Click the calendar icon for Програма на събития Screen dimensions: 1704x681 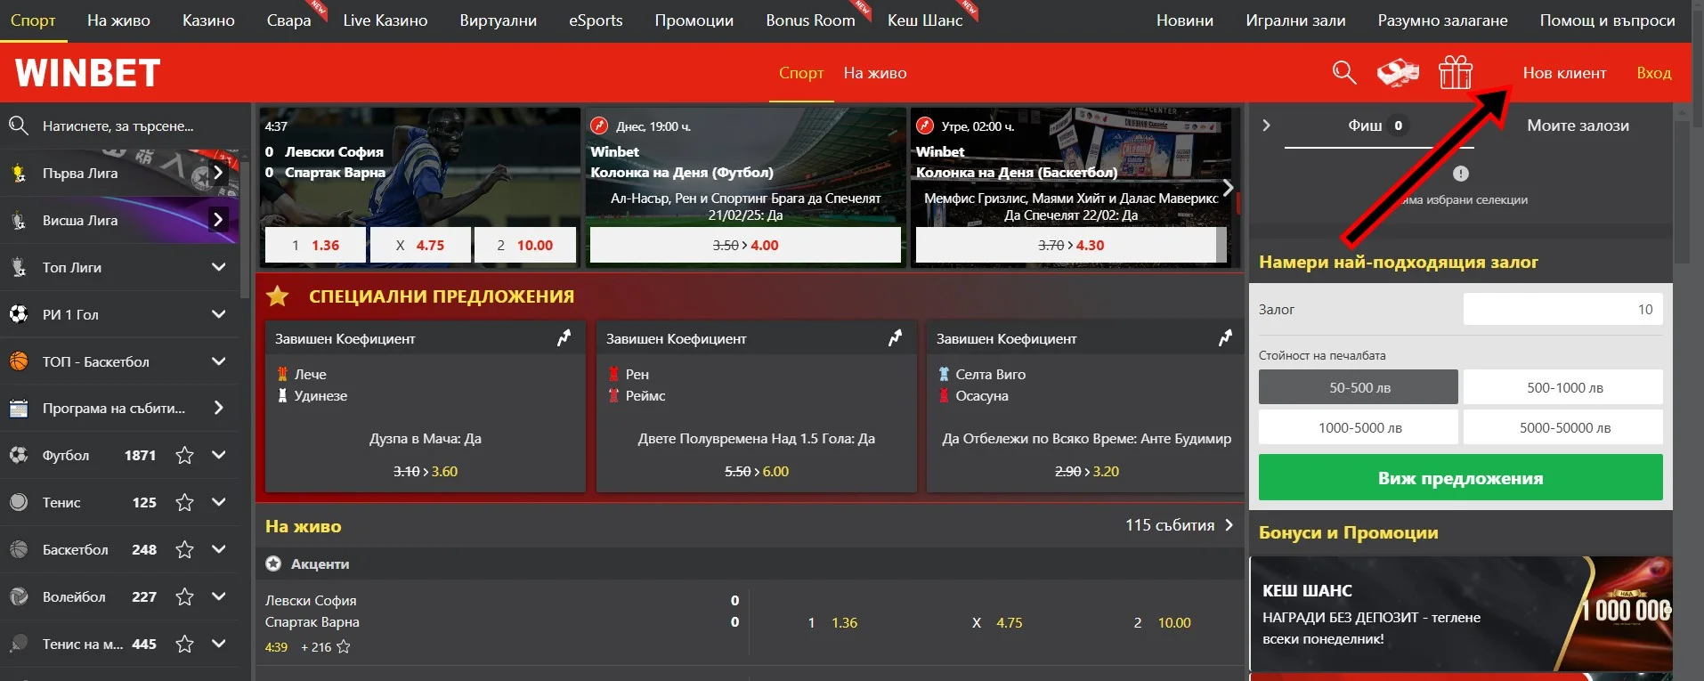tap(19, 408)
